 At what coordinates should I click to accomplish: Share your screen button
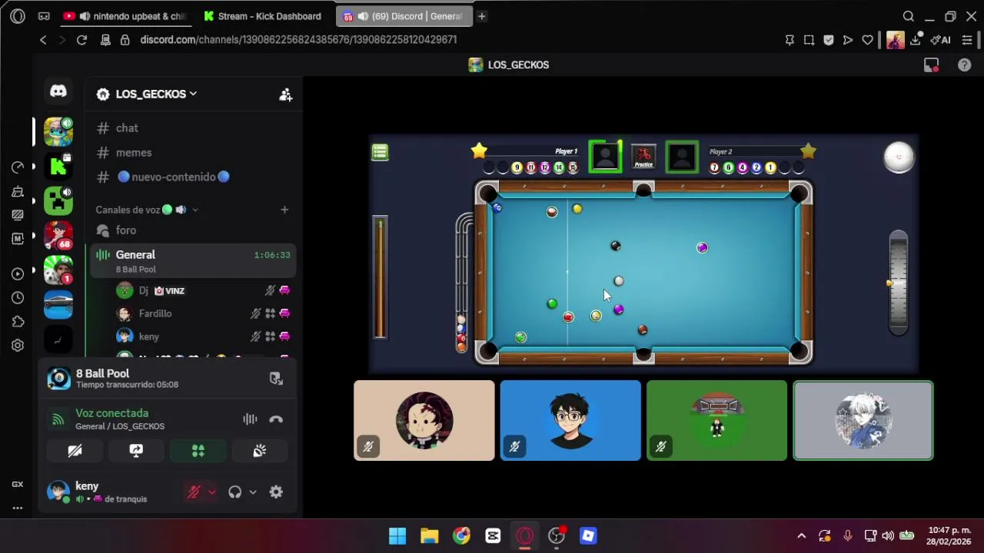[x=136, y=451]
